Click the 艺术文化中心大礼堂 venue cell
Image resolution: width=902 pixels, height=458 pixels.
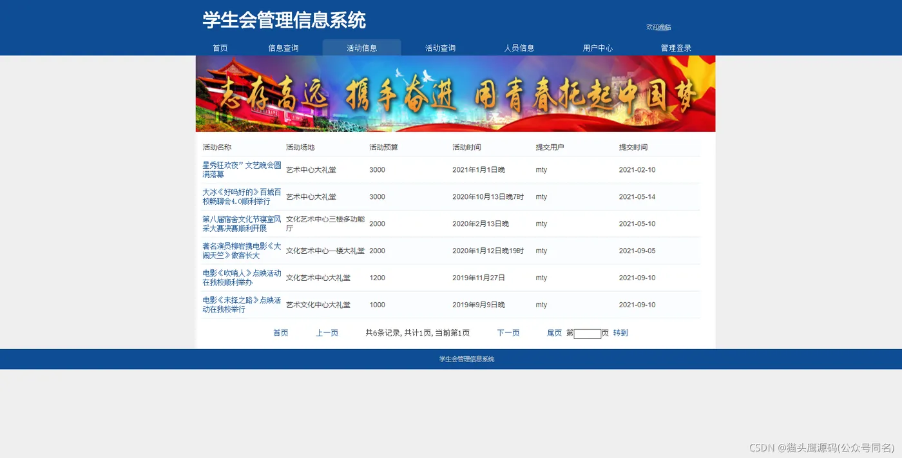pos(318,305)
